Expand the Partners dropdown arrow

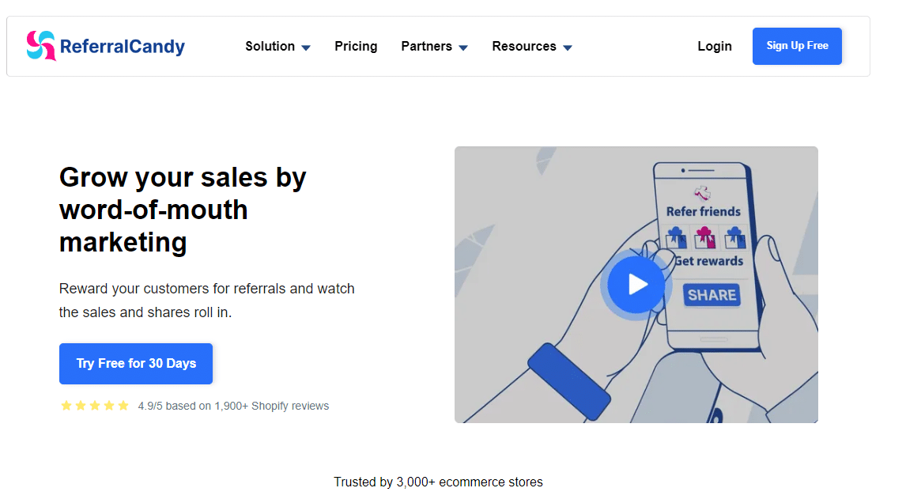463,47
